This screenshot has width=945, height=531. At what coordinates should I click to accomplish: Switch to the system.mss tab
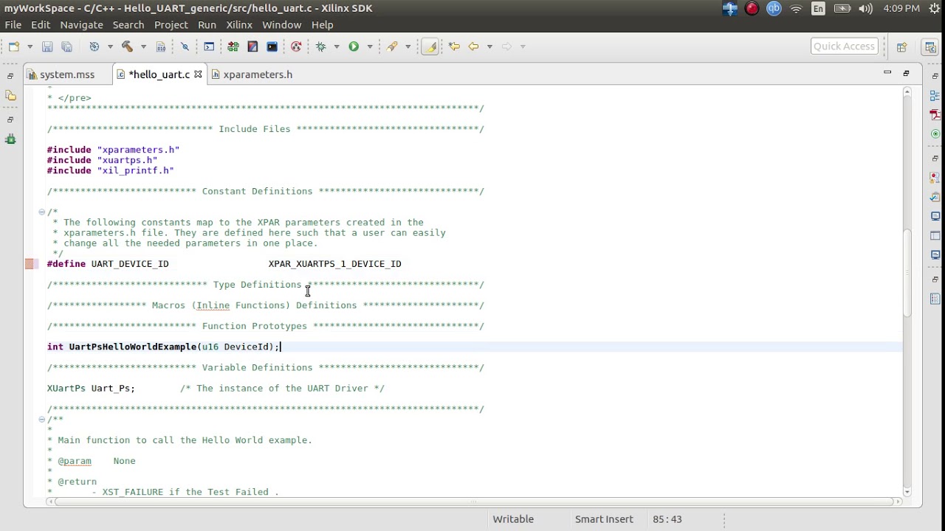[67, 74]
